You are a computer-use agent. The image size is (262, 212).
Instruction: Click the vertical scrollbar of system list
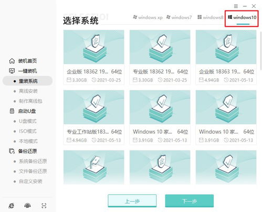click(x=261, y=51)
